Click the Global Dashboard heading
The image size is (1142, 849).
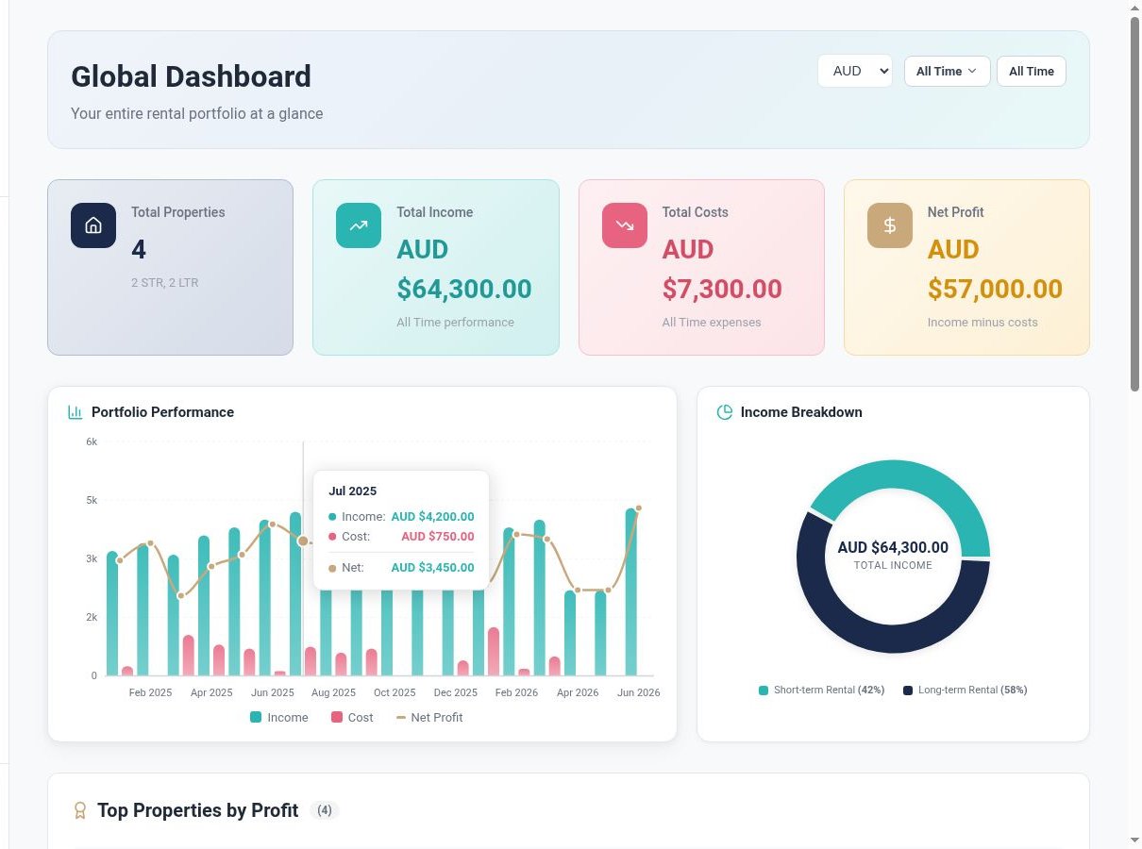click(x=191, y=76)
